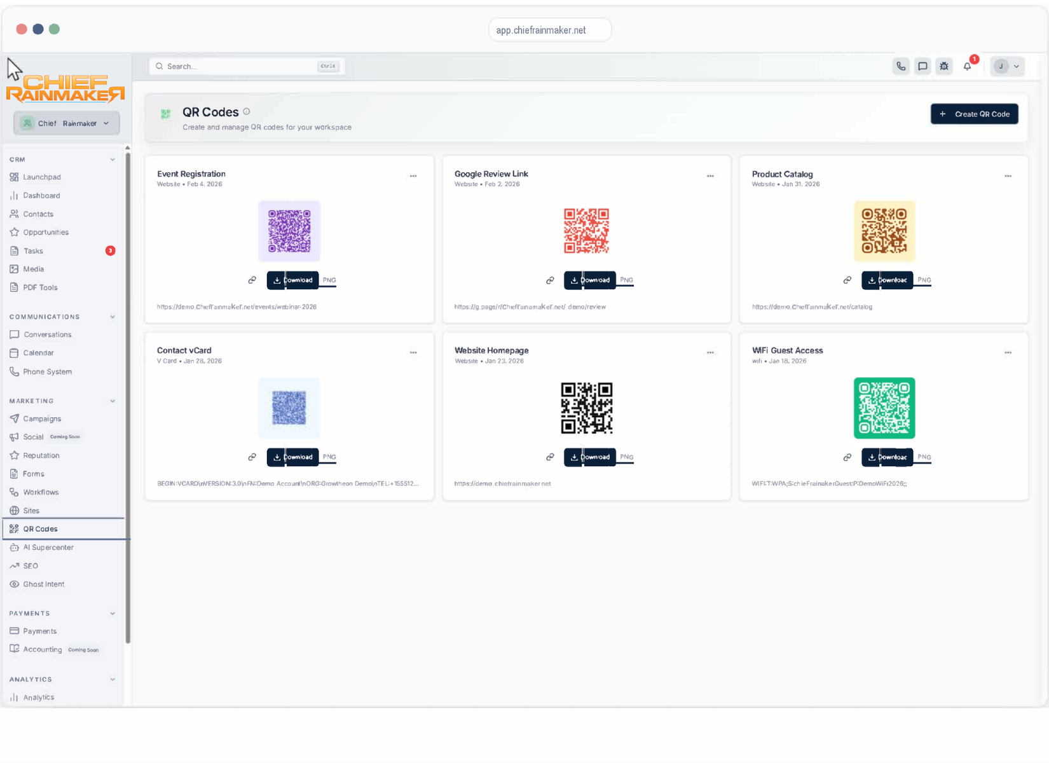
Task: Collapse the Marketing sidebar section
Action: tap(113, 401)
